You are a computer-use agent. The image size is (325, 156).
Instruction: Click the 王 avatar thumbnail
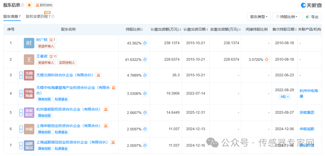(29, 59)
